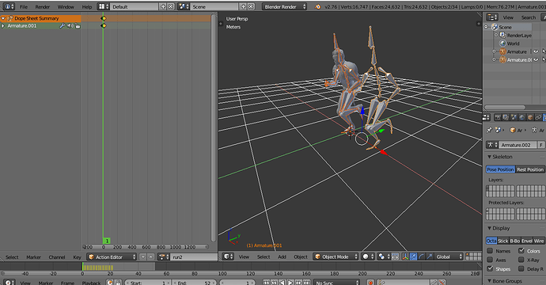Screen dimensions: 546x285
Task: Delete the Default screen layout
Action: click(170, 6)
